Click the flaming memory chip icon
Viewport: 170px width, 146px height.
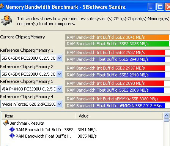(6, 20)
